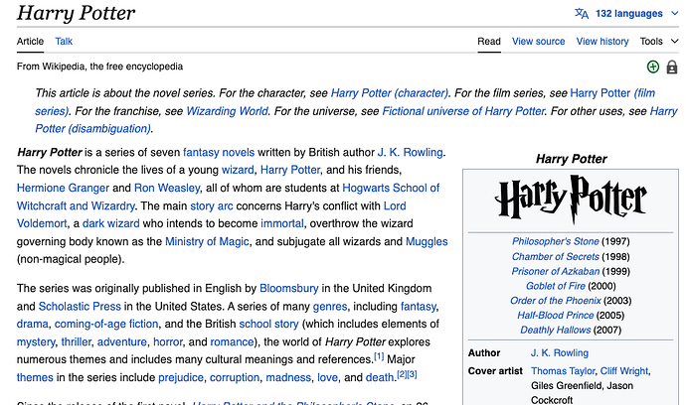This screenshot has height=405, width=686.
Task: Open citation reference [1]
Action: 379,356
